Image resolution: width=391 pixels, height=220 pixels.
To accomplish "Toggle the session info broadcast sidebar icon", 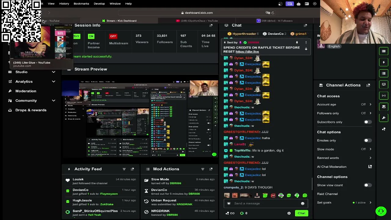I will [384, 95].
